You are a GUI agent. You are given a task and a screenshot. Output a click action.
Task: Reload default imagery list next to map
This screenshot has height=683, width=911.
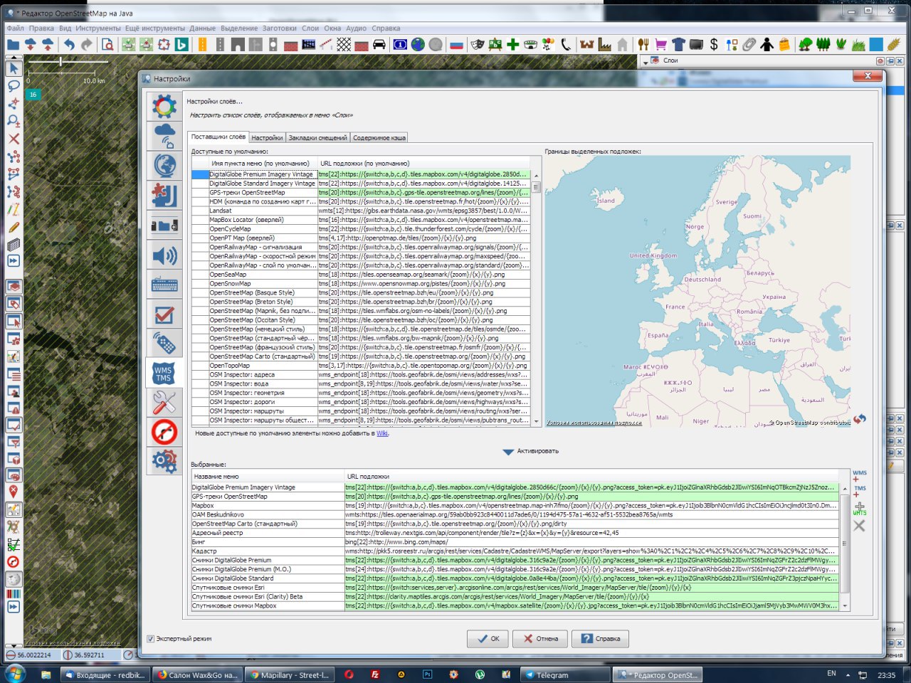[x=860, y=419]
